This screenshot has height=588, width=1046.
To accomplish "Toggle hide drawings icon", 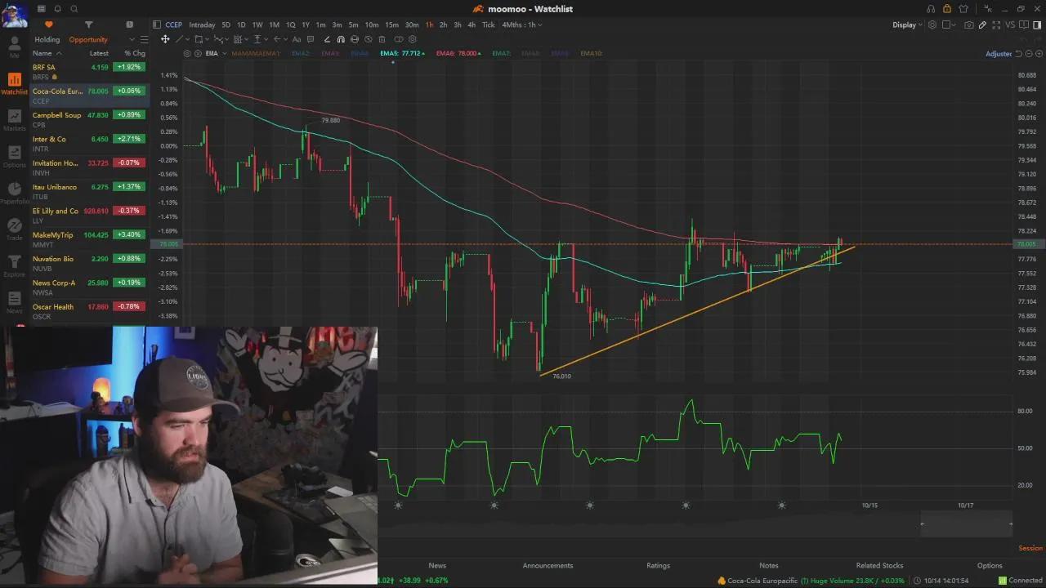I will [x=368, y=39].
